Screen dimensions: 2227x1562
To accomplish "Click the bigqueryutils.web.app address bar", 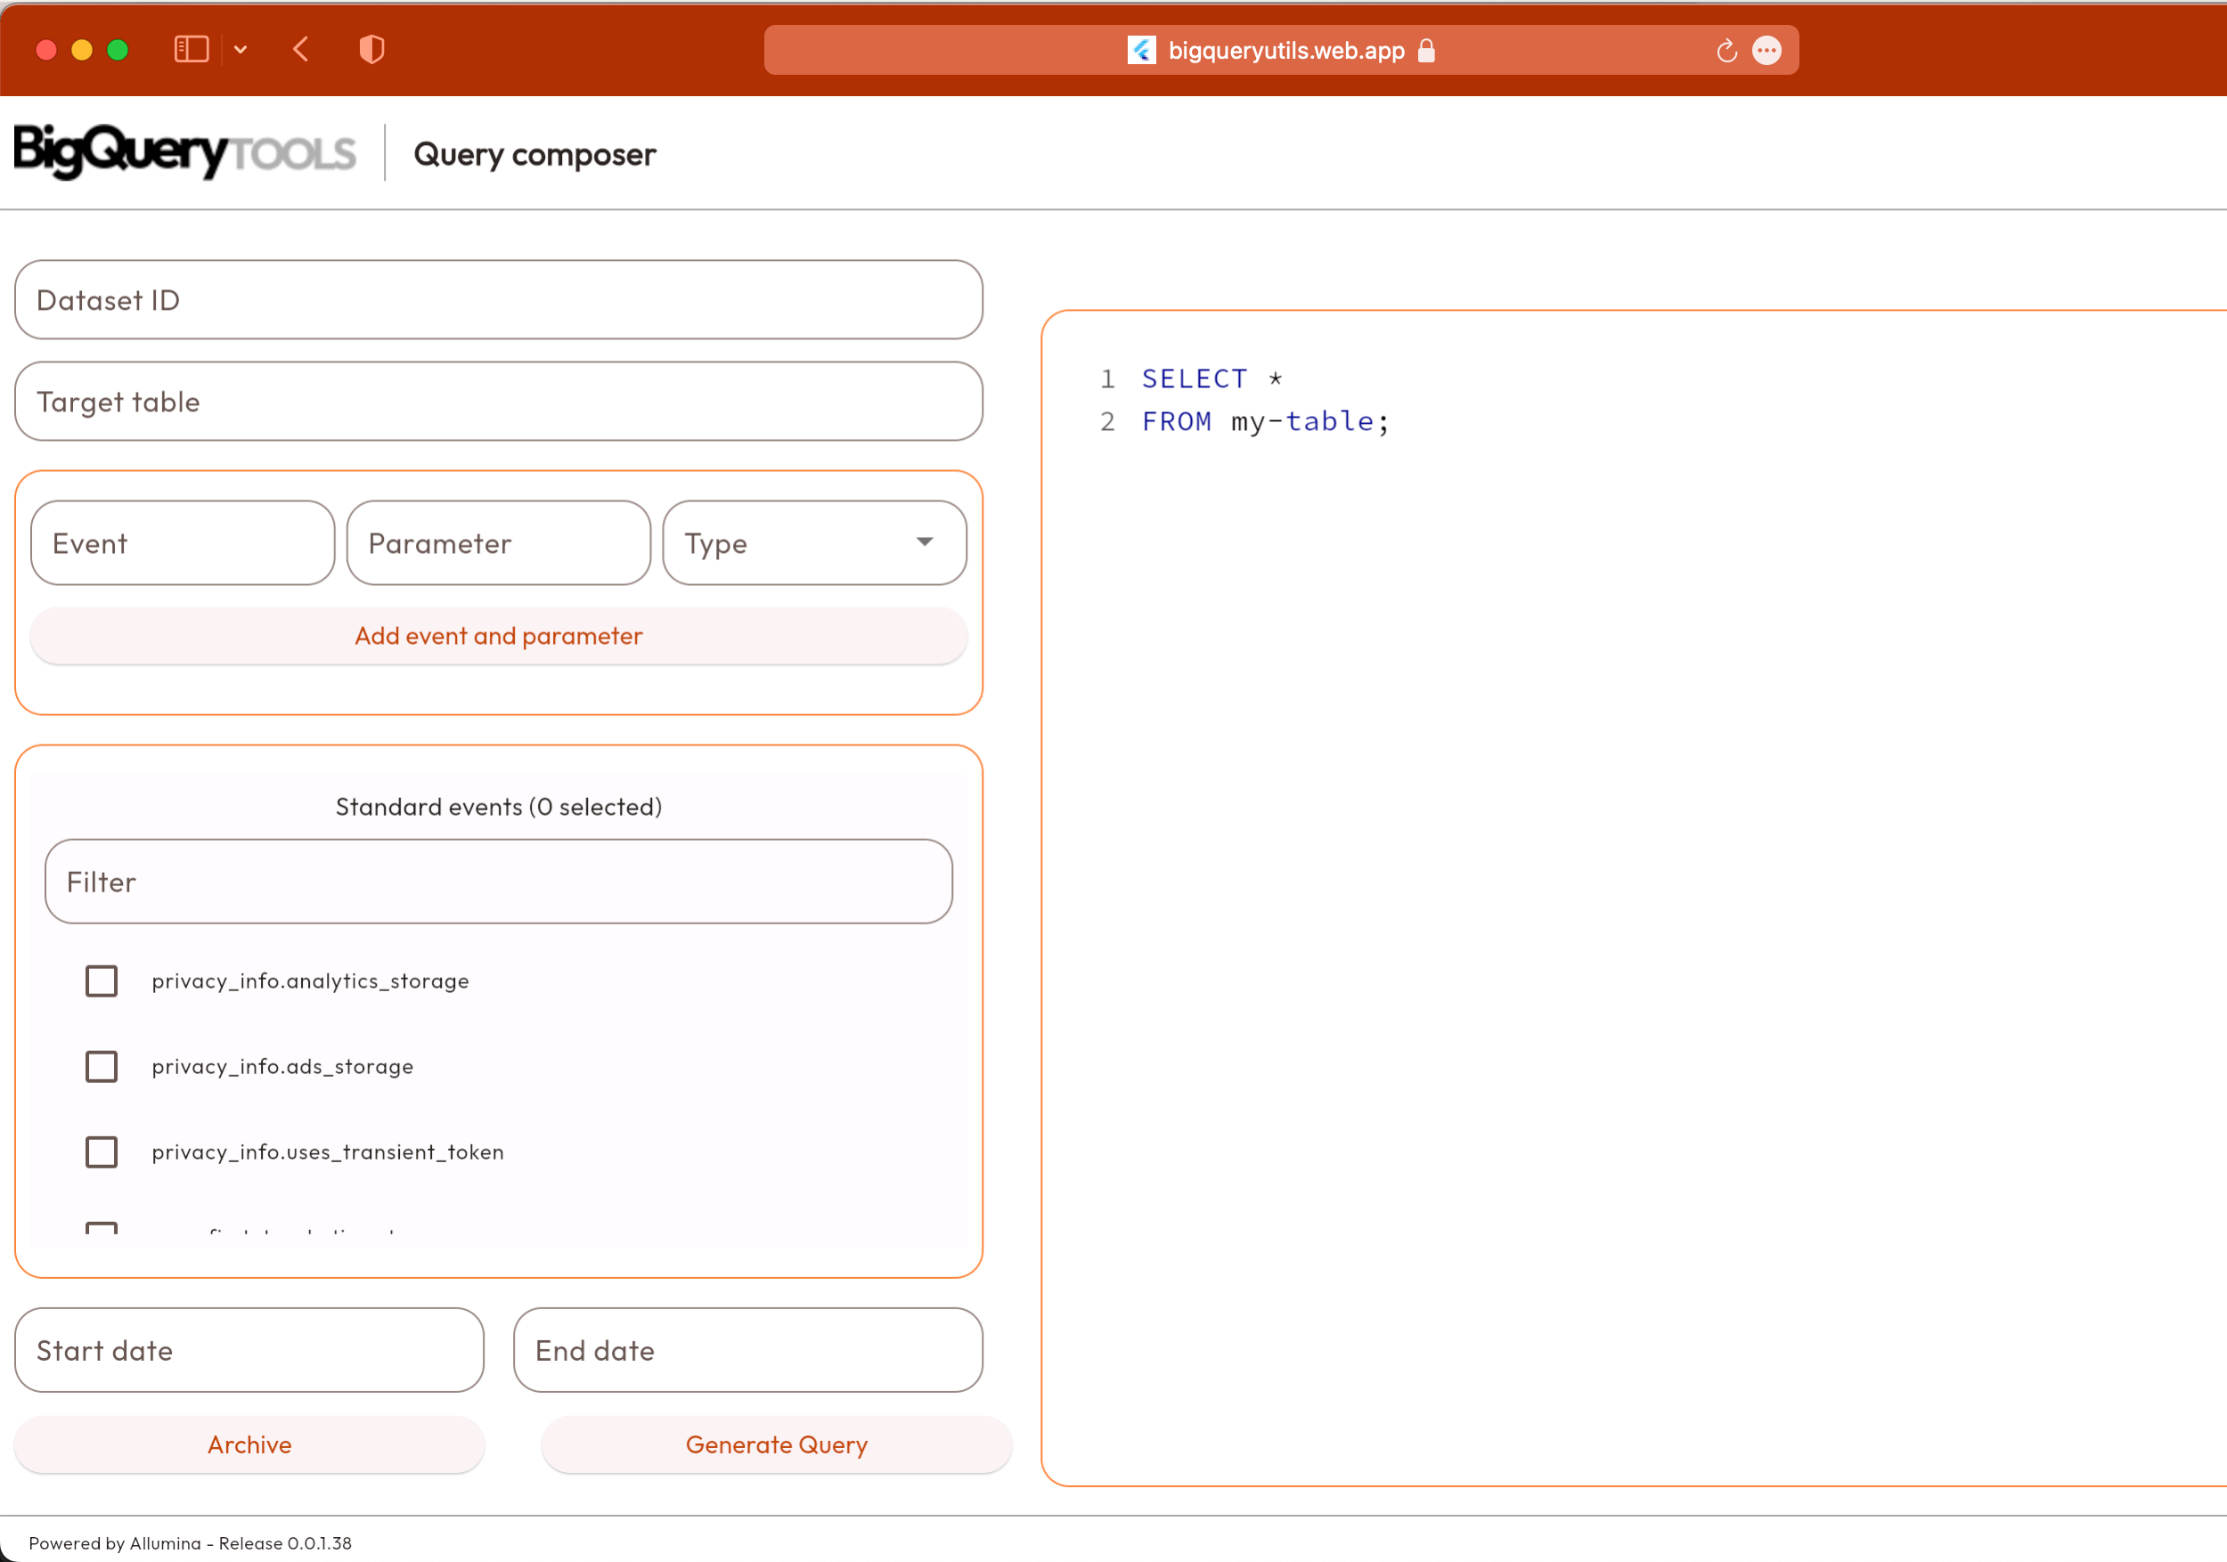I will pos(1285,51).
